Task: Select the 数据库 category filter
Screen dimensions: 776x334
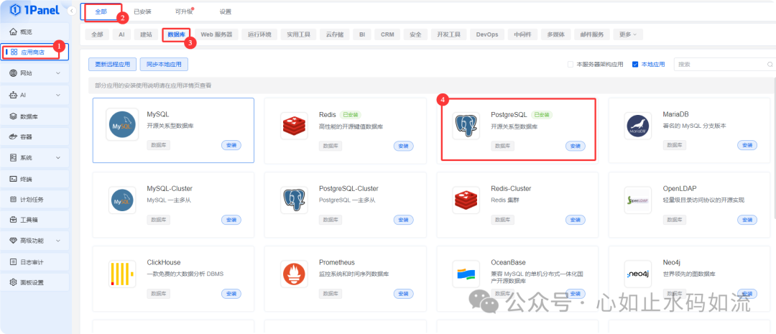Action: 177,34
